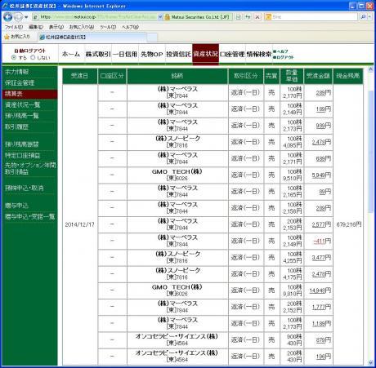
Task: Expand the address bar URL dropdown
Action: pos(160,17)
